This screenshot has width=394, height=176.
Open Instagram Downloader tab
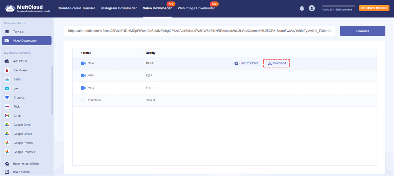coord(119,8)
